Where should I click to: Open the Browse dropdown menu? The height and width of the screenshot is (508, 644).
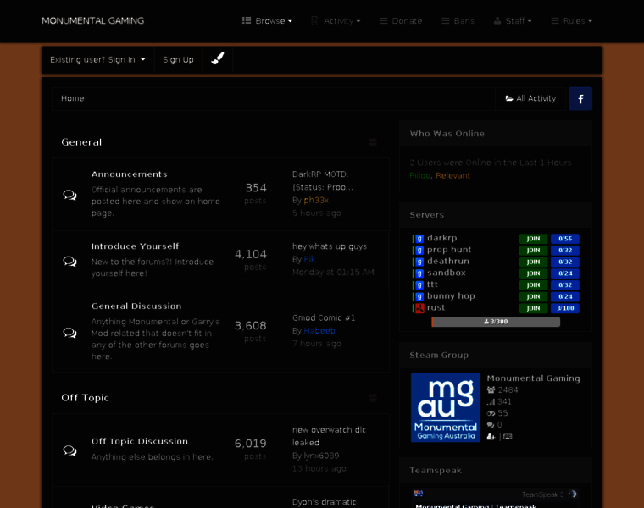tap(267, 20)
